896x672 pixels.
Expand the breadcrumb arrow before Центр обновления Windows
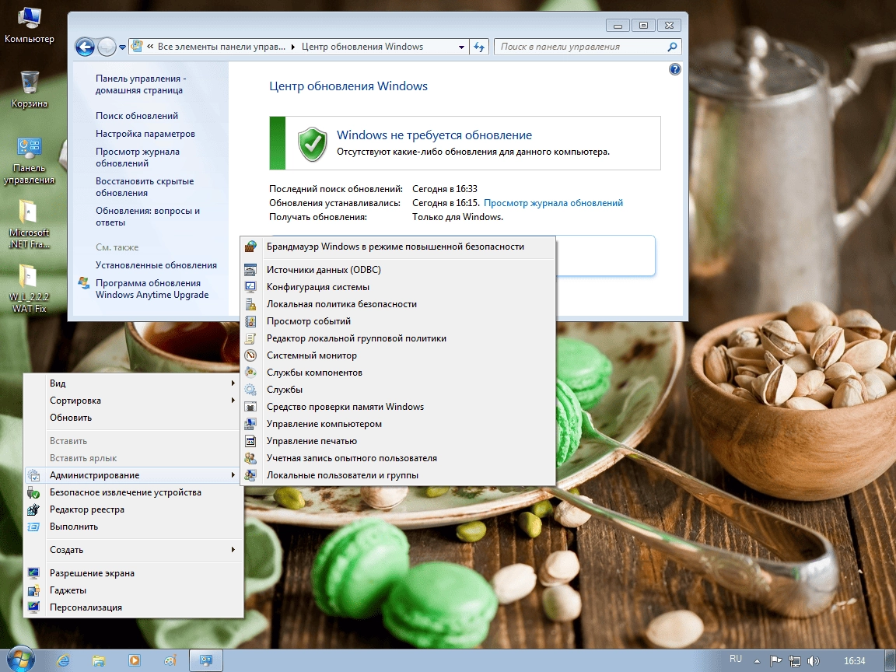(x=293, y=47)
